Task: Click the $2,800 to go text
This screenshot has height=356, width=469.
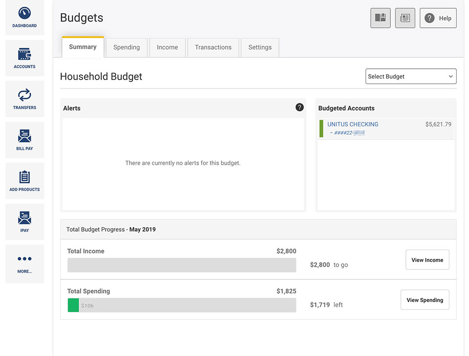Action: [329, 265]
